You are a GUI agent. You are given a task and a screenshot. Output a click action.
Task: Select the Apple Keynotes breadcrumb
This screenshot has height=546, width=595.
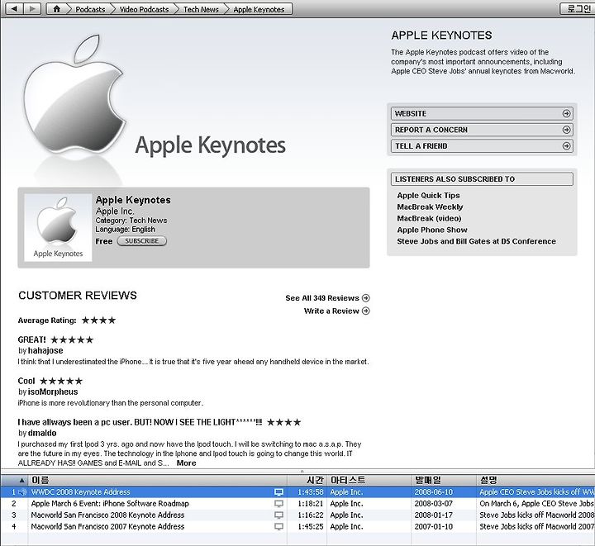259,9
